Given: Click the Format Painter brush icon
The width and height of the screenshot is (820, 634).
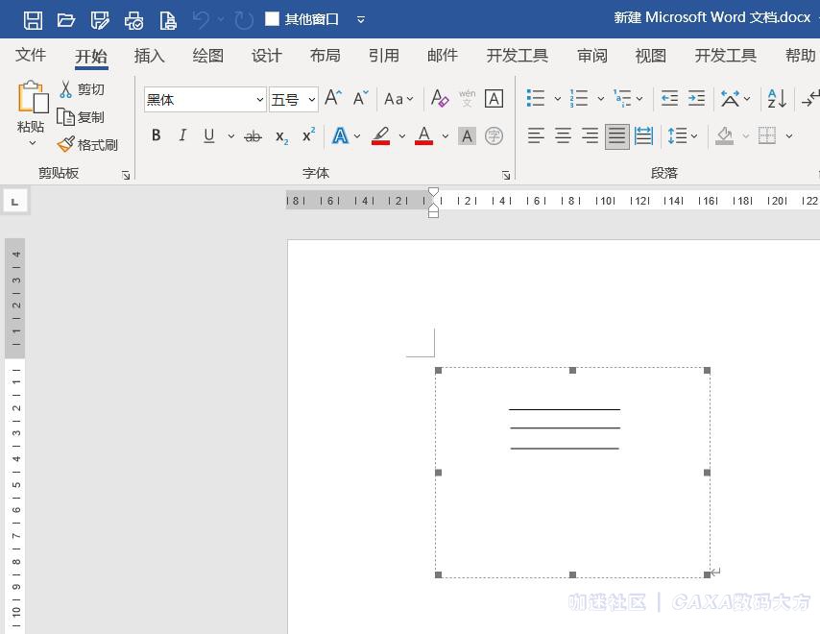Looking at the screenshot, I should pyautogui.click(x=65, y=145).
